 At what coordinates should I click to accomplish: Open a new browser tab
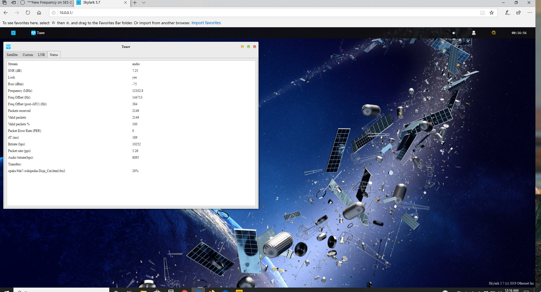tap(135, 3)
